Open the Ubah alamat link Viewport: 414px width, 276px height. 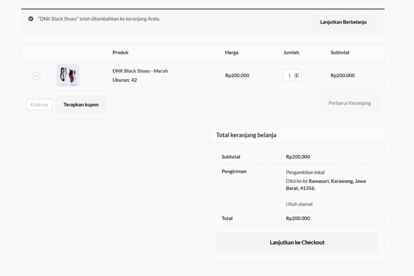click(x=299, y=204)
